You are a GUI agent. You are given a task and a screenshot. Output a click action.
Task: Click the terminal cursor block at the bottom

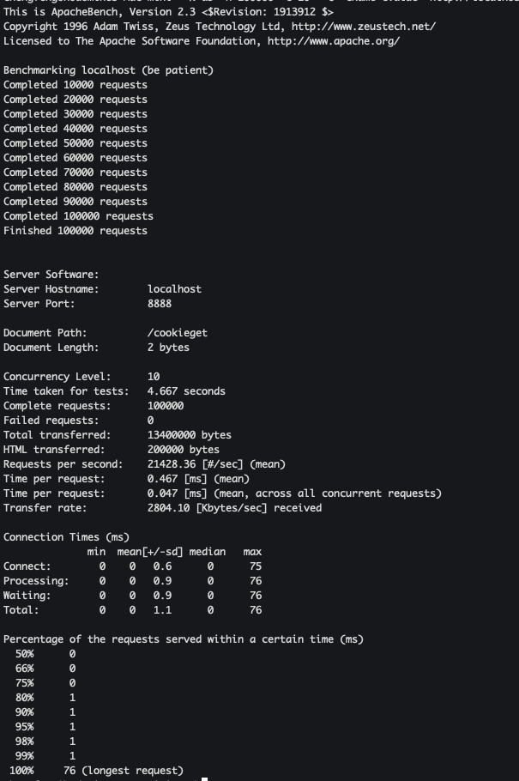pyautogui.click(x=204, y=778)
